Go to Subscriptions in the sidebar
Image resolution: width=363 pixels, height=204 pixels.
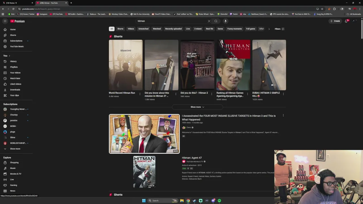pos(16,41)
